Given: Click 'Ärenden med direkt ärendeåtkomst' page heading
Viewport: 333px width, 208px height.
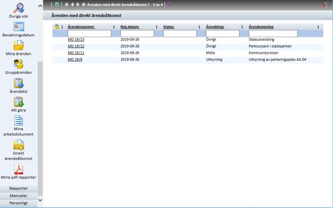Looking at the screenshot, I should click(x=86, y=16).
